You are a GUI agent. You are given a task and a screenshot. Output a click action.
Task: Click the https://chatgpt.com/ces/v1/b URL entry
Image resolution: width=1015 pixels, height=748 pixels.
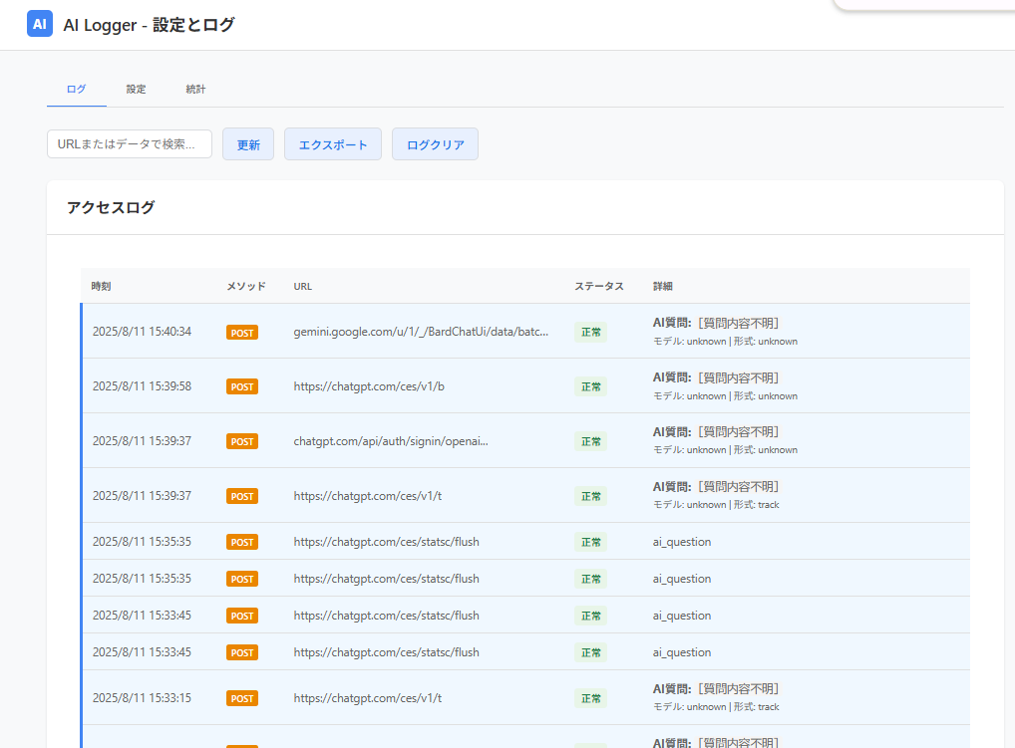(369, 386)
